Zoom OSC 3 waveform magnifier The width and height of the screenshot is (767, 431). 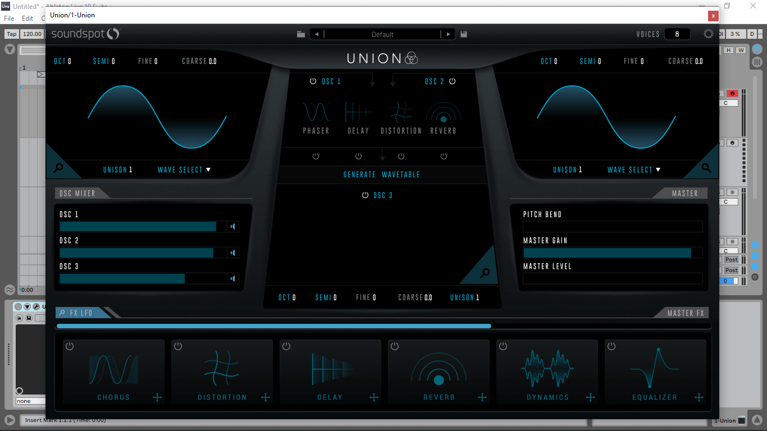(485, 273)
